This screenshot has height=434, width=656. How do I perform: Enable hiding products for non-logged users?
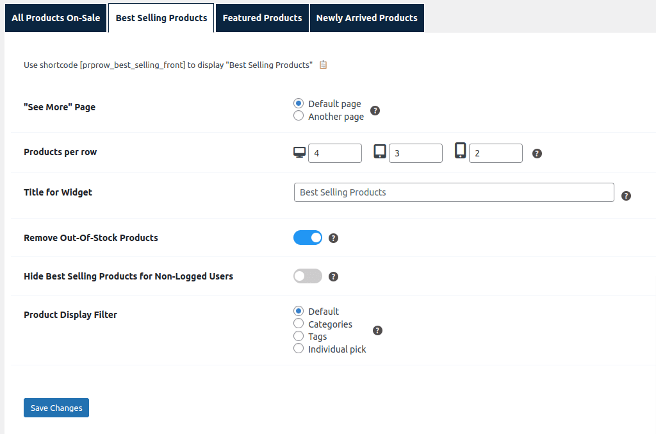point(307,276)
